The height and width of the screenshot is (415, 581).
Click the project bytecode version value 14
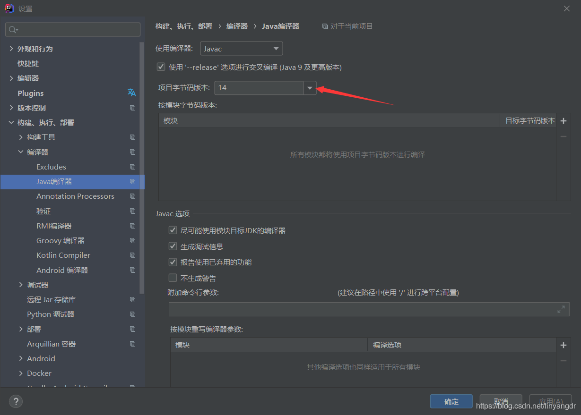222,88
